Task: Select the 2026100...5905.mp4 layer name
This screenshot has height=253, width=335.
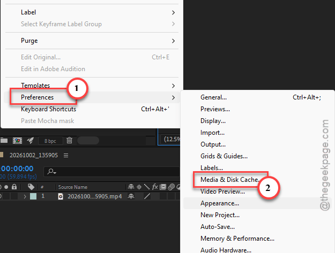Action: [x=95, y=196]
